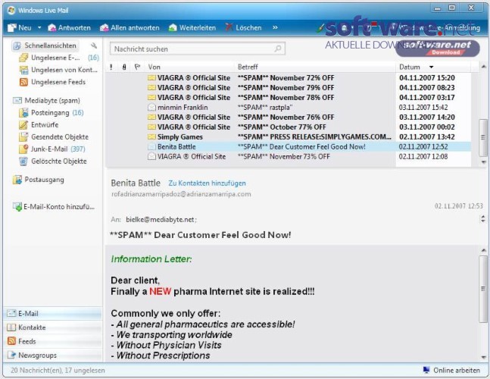Select message November 79% OFF
The height and width of the screenshot is (379, 490).
point(289,88)
